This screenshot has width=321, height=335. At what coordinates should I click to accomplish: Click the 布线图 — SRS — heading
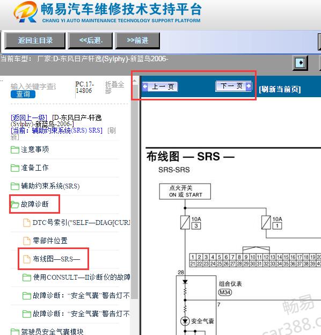[x=191, y=157]
